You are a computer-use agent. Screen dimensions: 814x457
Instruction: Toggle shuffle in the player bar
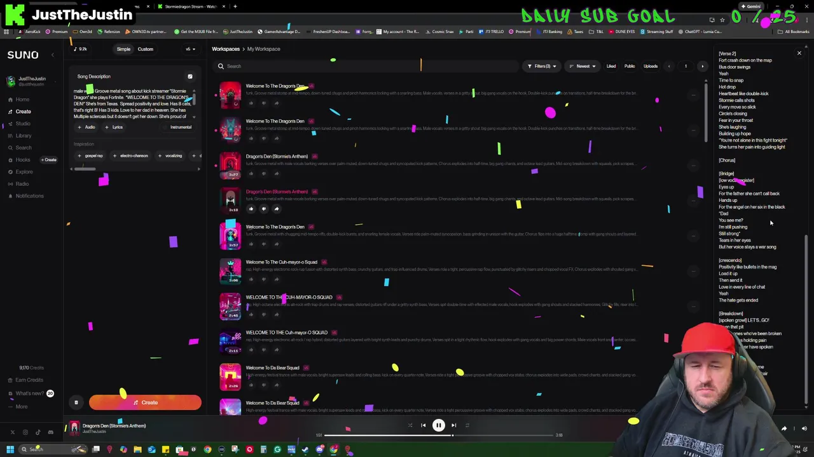(x=410, y=425)
